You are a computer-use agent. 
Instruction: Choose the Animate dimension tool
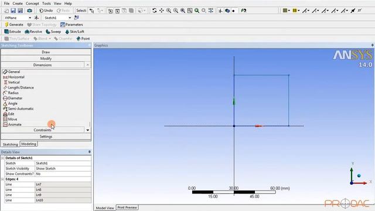pos(12,124)
